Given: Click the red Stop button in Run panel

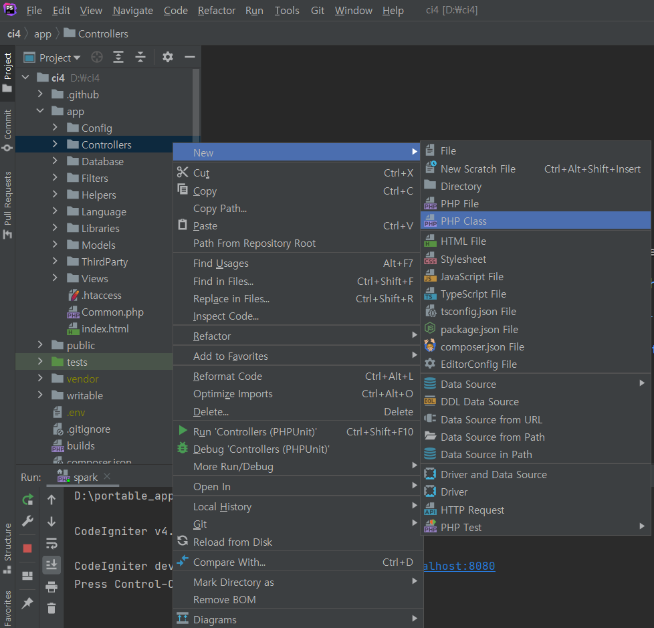Looking at the screenshot, I should click(27, 548).
